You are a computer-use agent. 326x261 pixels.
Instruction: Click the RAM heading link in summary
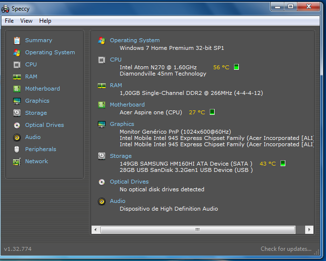116,85
